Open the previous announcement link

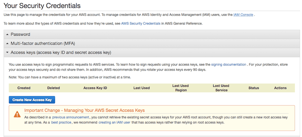pos(71,117)
